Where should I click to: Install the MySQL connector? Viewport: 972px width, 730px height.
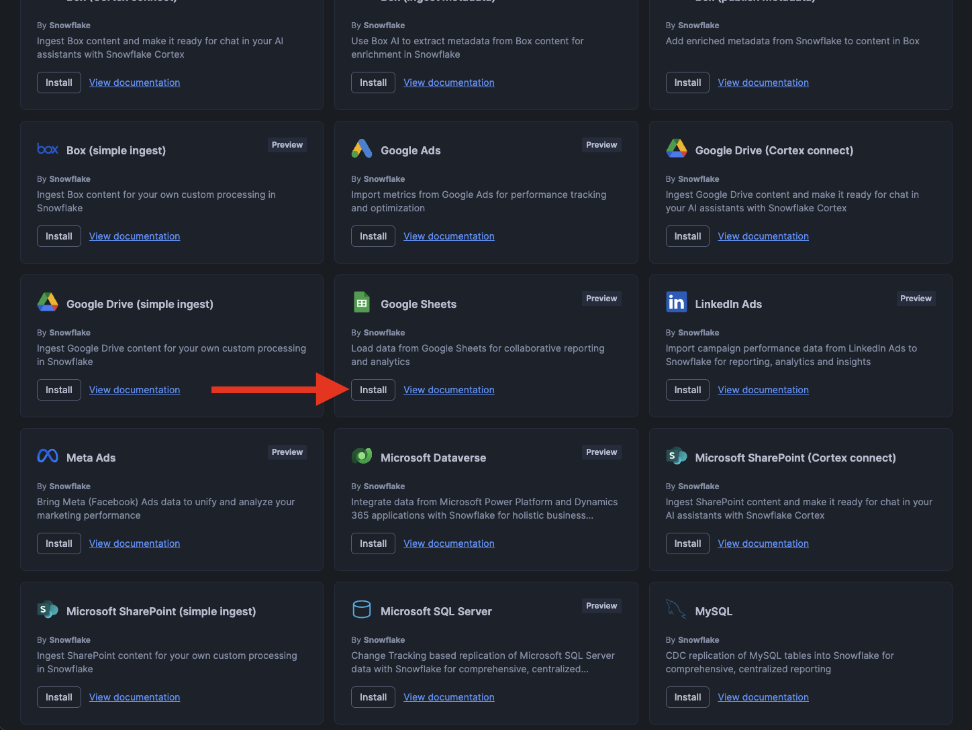pos(687,697)
